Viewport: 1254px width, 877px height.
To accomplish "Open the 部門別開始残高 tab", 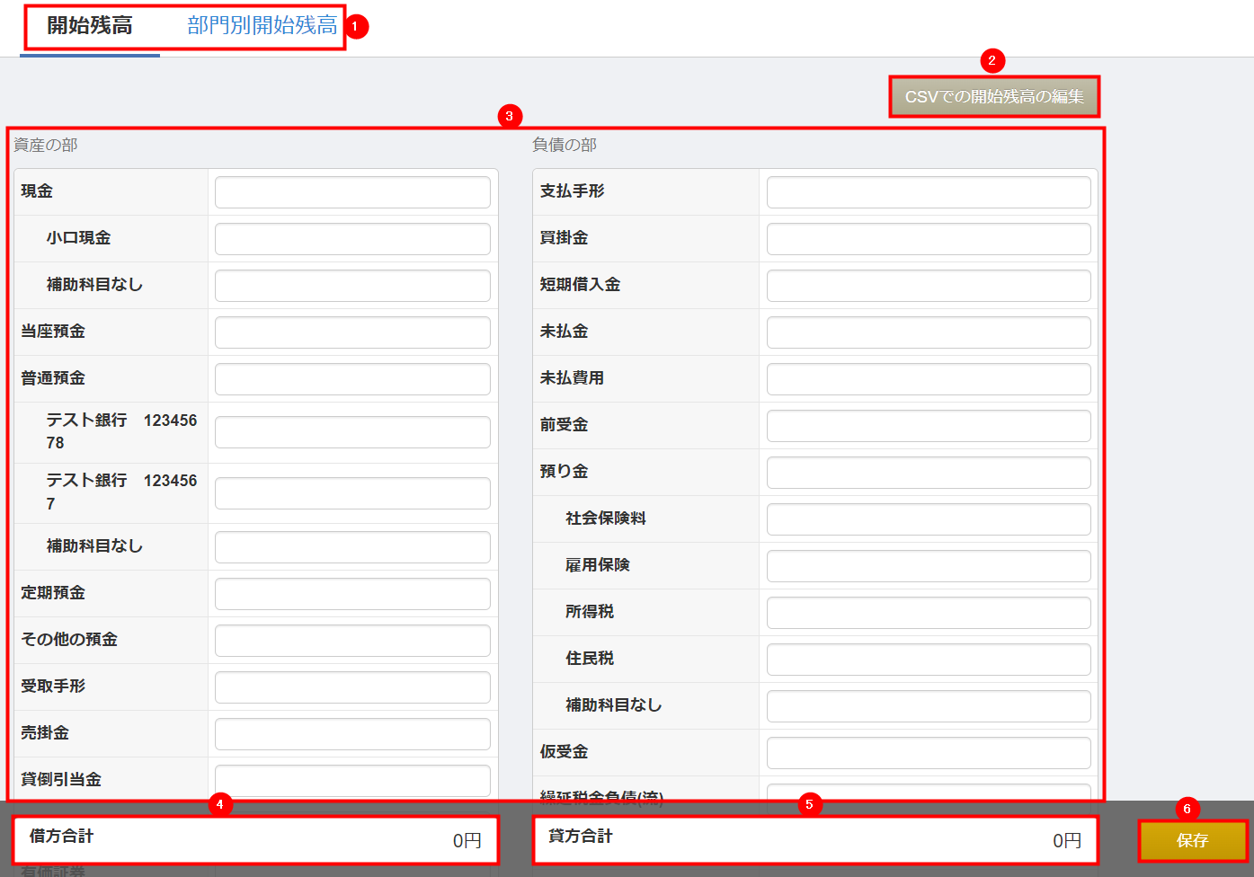I will (x=262, y=26).
